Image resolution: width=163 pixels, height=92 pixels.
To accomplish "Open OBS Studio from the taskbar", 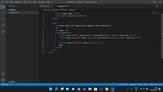I will click(x=101, y=89).
